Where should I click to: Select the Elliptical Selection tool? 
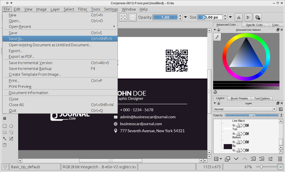[x=11, y=126]
